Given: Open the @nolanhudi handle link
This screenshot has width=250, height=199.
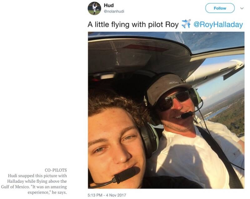Looking at the screenshot, I should pyautogui.click(x=114, y=11).
